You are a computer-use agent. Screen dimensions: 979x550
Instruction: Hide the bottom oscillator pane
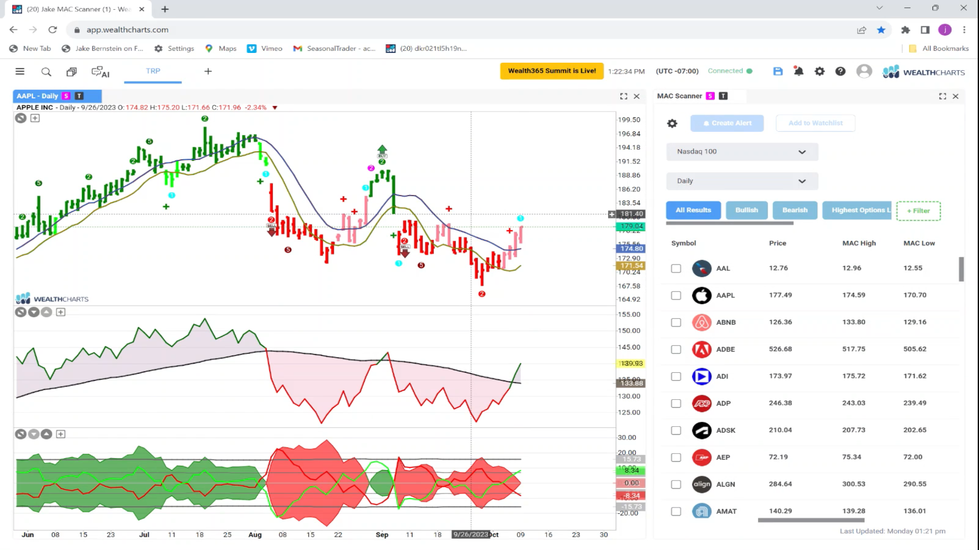pos(20,434)
